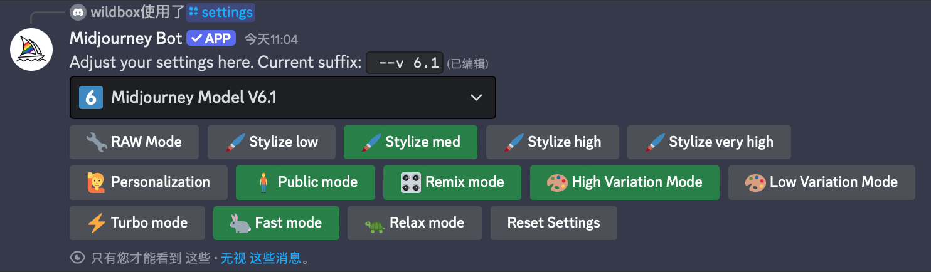This screenshot has width=931, height=272.
Task: Click the 无视 这些消息 dismiss link
Action: (261, 258)
